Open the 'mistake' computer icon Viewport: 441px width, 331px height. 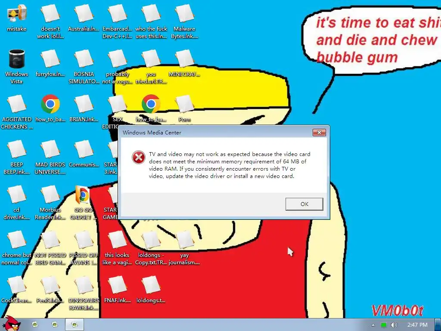(17, 18)
